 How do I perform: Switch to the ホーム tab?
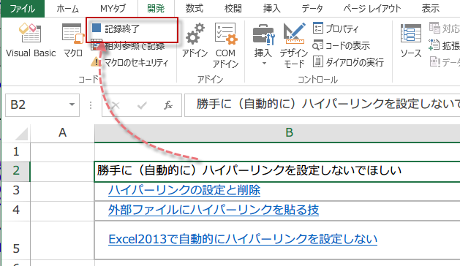68,9
